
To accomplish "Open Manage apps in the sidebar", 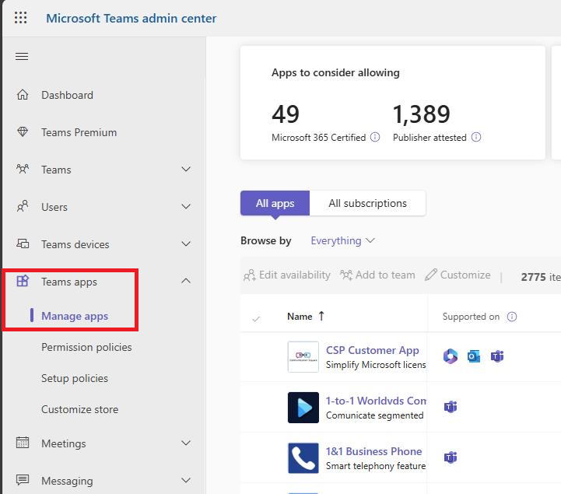I will pos(75,316).
